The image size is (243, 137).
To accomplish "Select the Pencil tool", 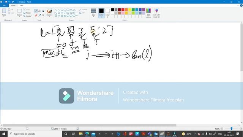I will click(x=36, y=11).
